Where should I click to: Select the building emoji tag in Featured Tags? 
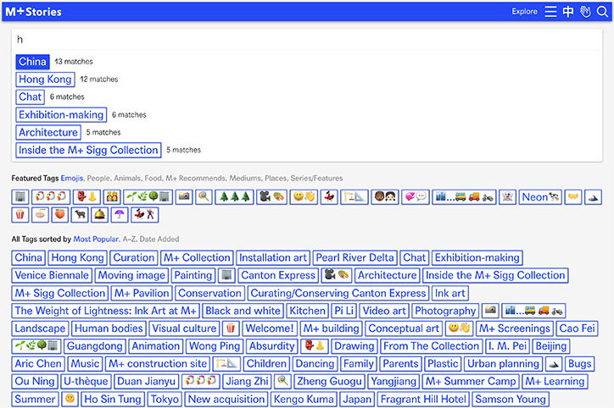(x=20, y=197)
